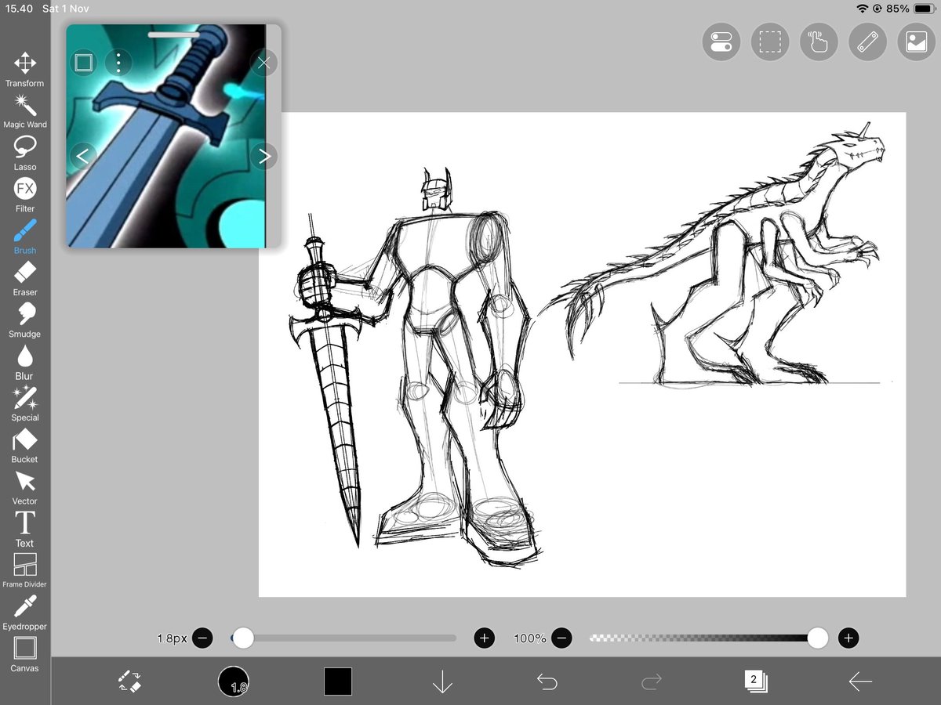
Task: Open the ruler tool menu
Action: (867, 42)
